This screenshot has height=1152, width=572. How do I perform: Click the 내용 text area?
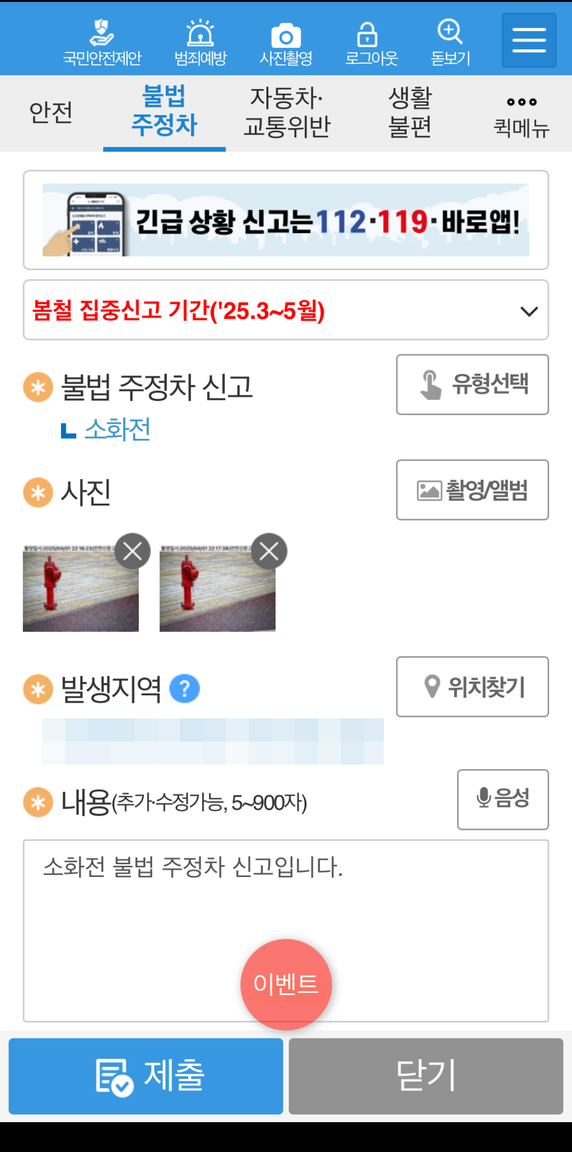click(286, 931)
